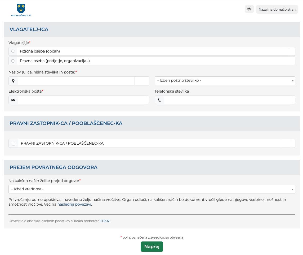The height and width of the screenshot is (255, 303).
Task: Click the map pin icon by address
Action: tap(13, 81)
